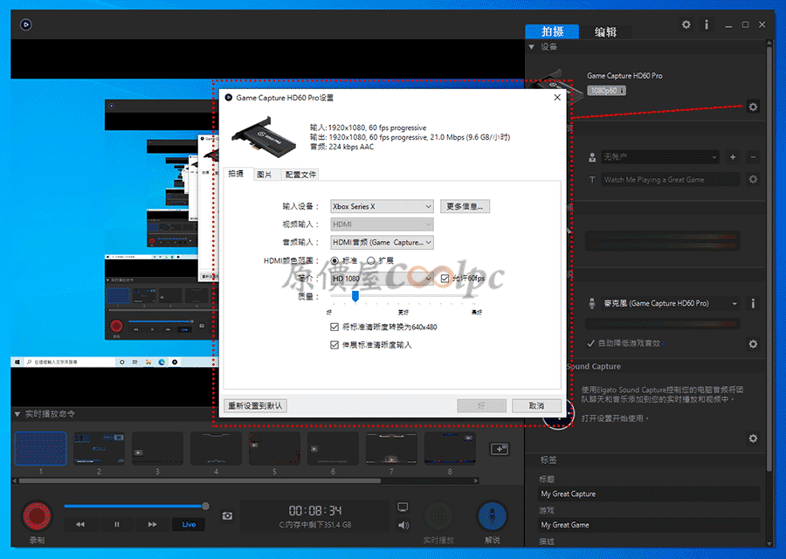Viewport: 786px width, 559px height.
Task: Click the greyed OK button in dialog
Action: 481,405
